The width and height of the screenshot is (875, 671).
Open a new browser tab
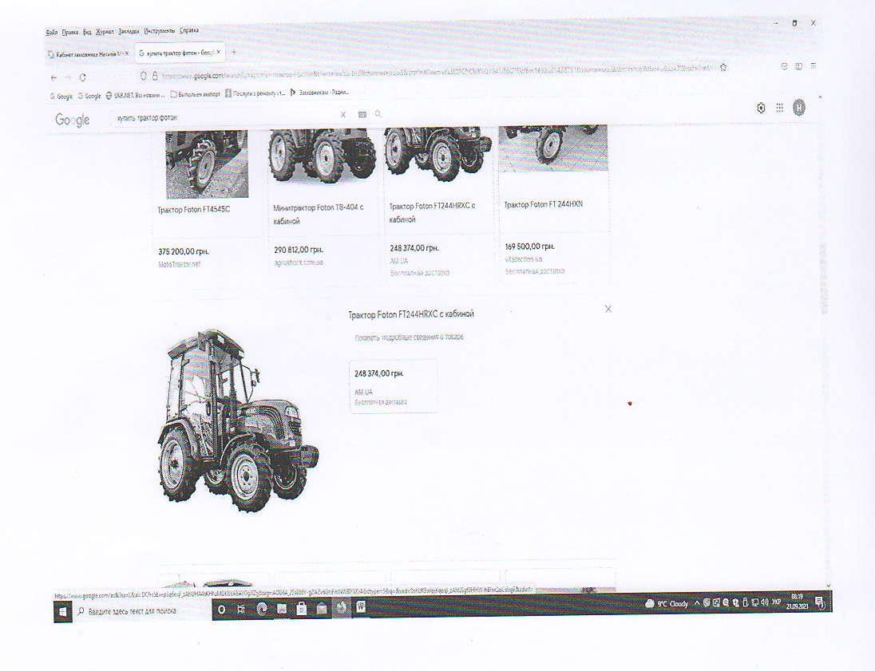pos(234,53)
